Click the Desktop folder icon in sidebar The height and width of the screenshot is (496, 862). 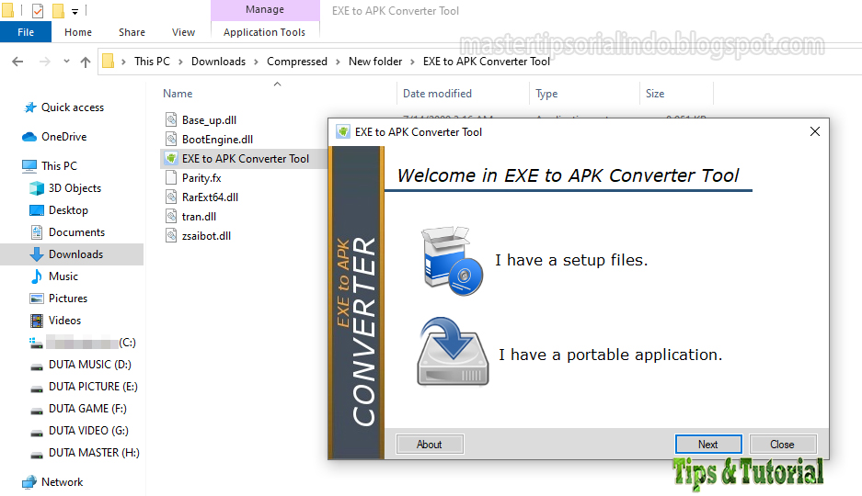(x=37, y=210)
